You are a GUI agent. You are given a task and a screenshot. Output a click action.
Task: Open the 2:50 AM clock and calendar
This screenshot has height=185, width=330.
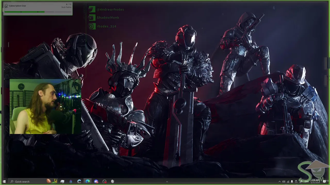[316, 181]
